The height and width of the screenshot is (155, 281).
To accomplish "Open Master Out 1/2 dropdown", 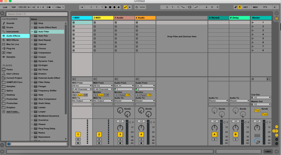I will 261,104.
